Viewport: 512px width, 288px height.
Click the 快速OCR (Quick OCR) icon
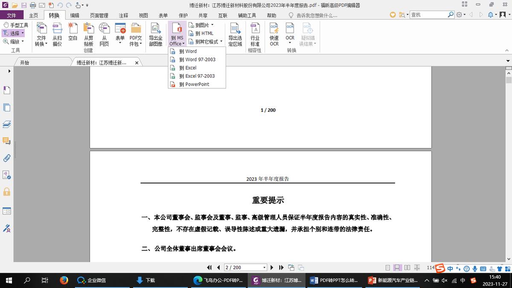[x=274, y=34]
